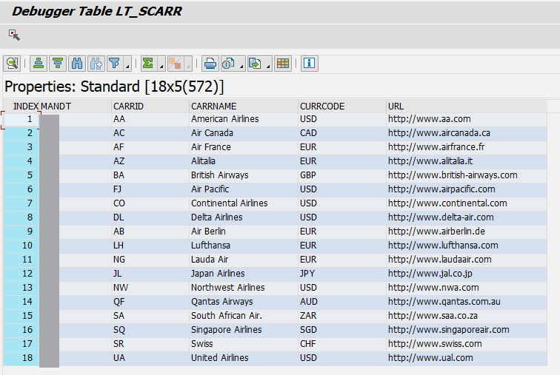This screenshot has height=375, width=560.
Task: Click the 'Alitalia' cell
Action: (244, 161)
